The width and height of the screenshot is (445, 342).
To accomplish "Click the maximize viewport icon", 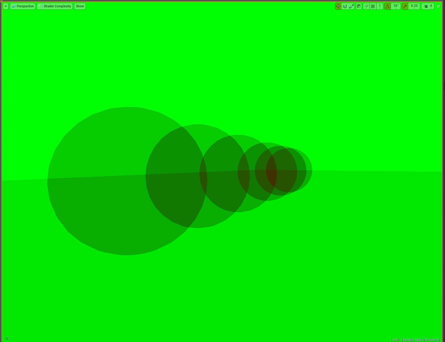I will tap(438, 6).
